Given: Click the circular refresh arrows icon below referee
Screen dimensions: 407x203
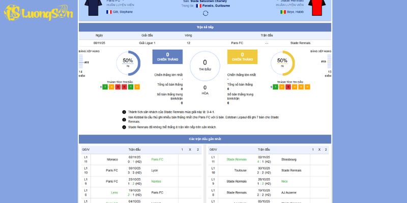Looking at the screenshot, I should coord(206,13).
